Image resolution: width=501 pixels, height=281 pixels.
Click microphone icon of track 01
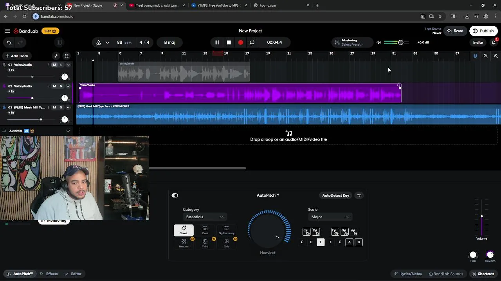click(4, 65)
